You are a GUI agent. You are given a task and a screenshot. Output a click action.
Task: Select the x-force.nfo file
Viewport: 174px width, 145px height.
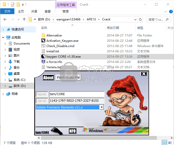tap(54, 62)
